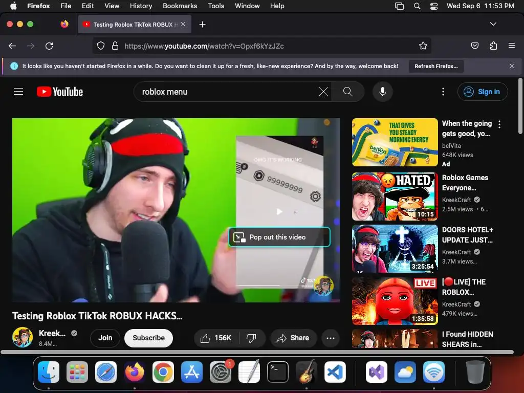Subscribe to KreekCraft channel

148,338
